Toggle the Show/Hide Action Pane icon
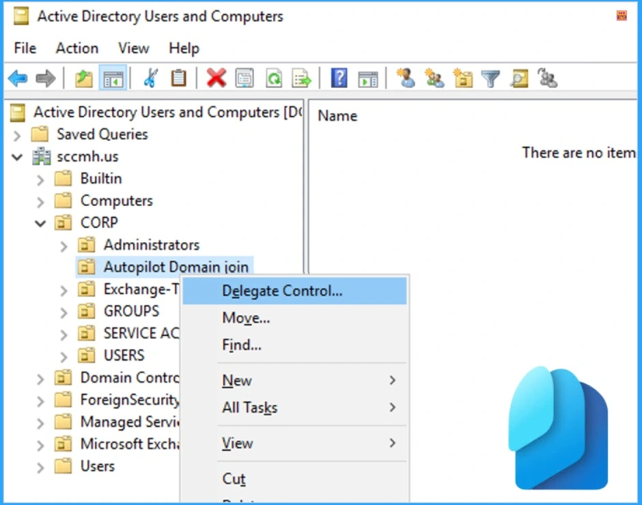 pos(367,78)
